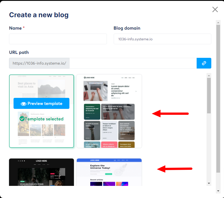Click the Blog domain label
This screenshot has height=198, width=224.
[127, 28]
